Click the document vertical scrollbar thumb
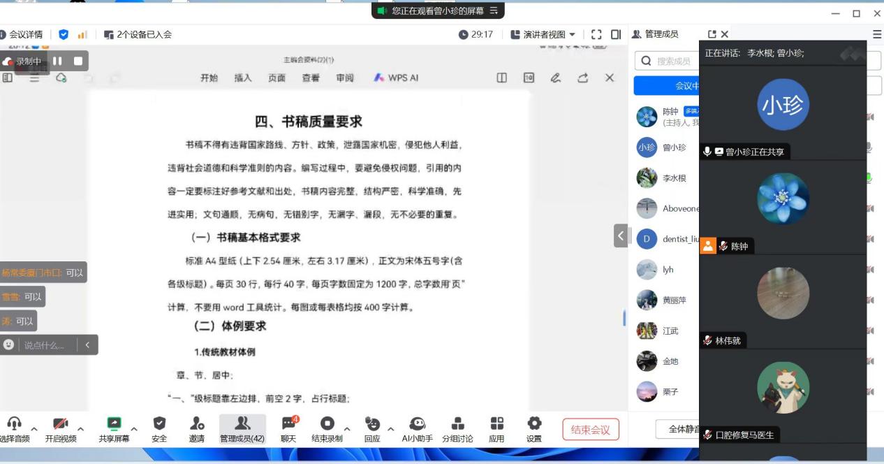Screen dimensions: 884x464 624,318
